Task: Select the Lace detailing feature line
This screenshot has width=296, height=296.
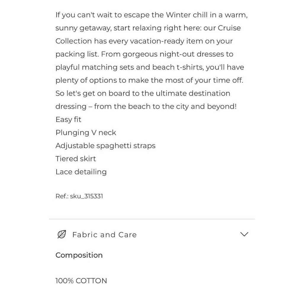Action: 81,172
